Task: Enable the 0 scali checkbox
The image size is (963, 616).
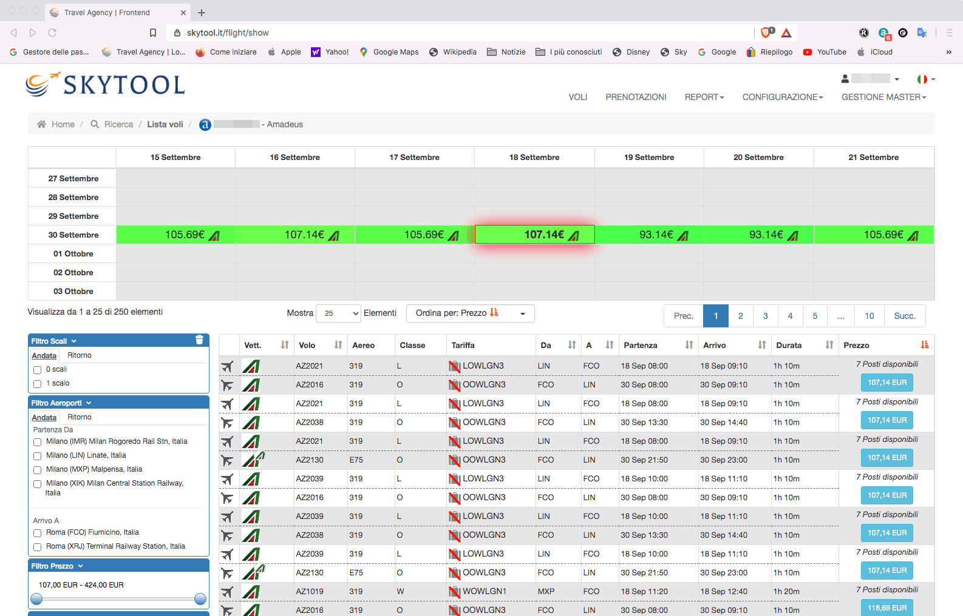Action: tap(38, 370)
